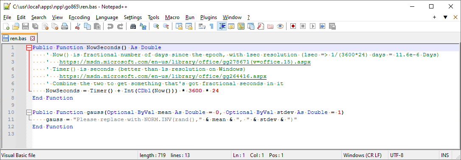The height and width of the screenshot is (160, 461).
Task: Print the document using printer icon
Action: (65, 26)
